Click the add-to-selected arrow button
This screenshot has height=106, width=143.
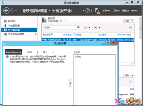click(x=70, y=83)
